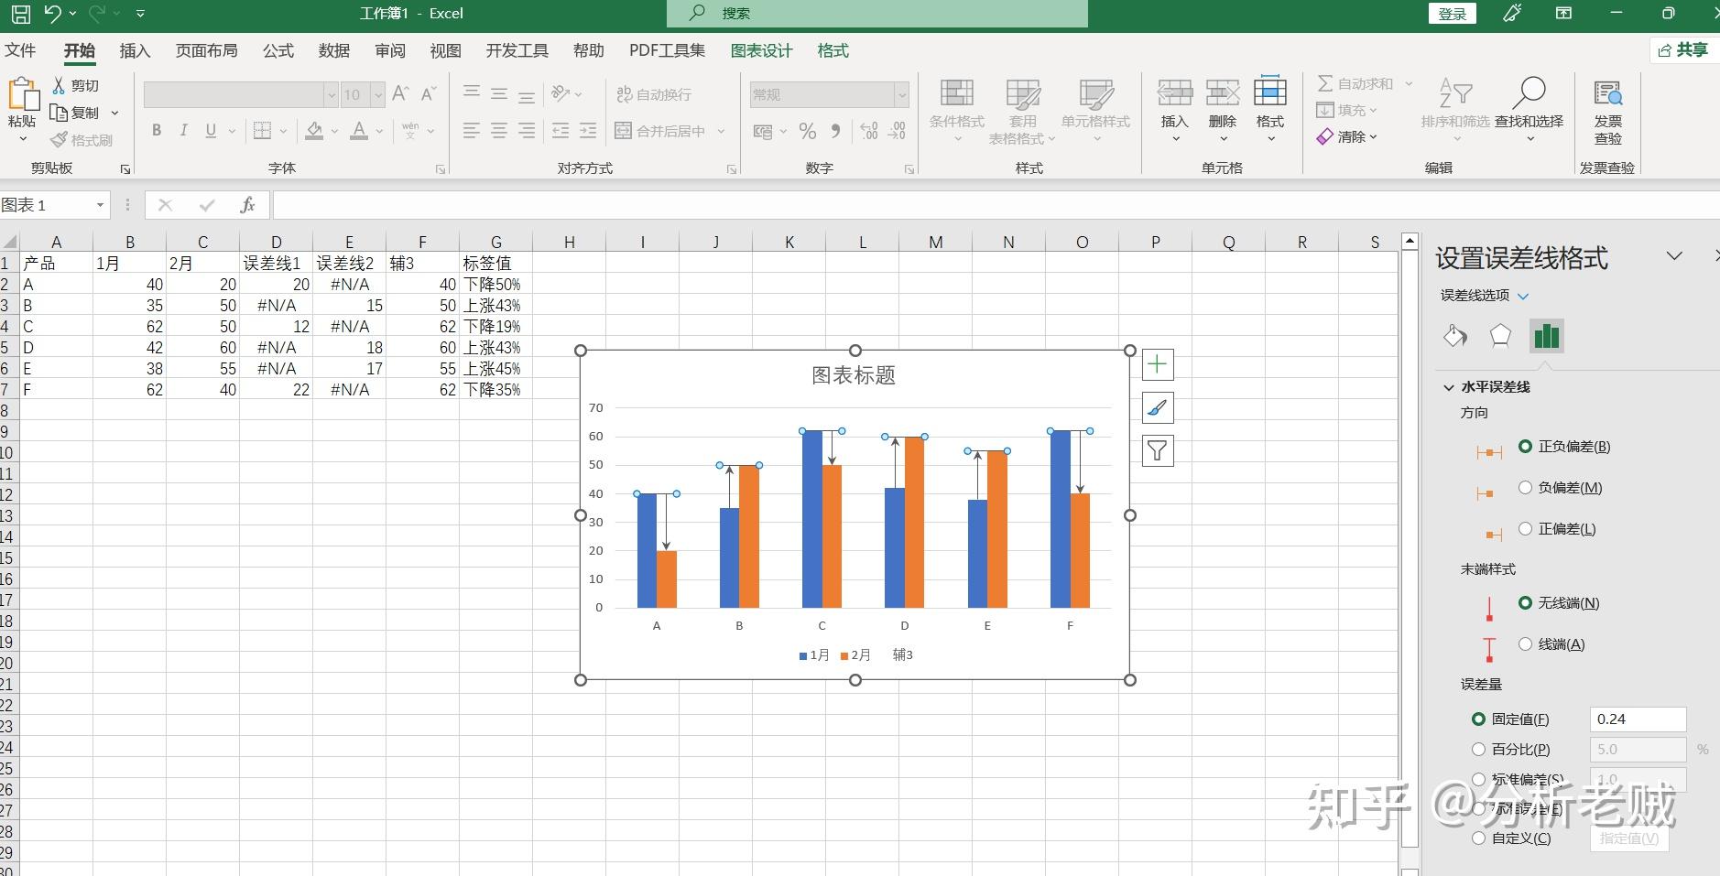Switch to the 插入 tab

coord(135,50)
